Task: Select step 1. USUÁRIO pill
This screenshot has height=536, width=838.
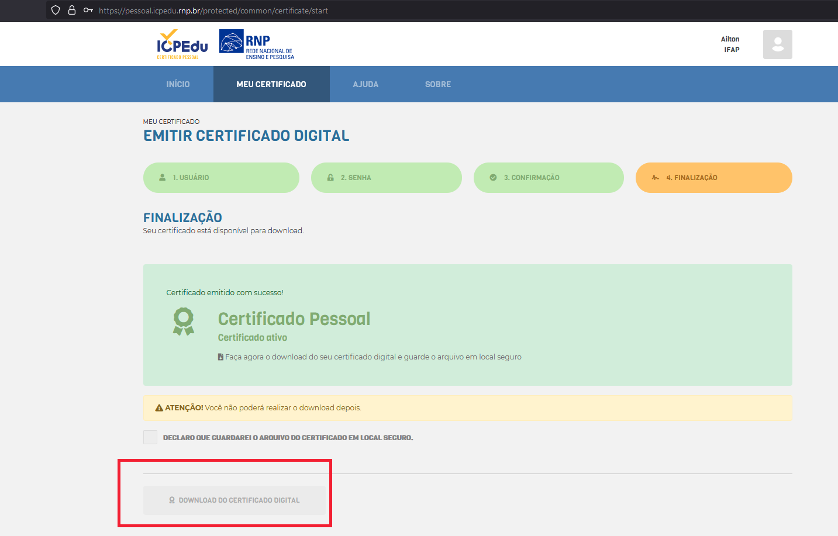Action: click(221, 178)
